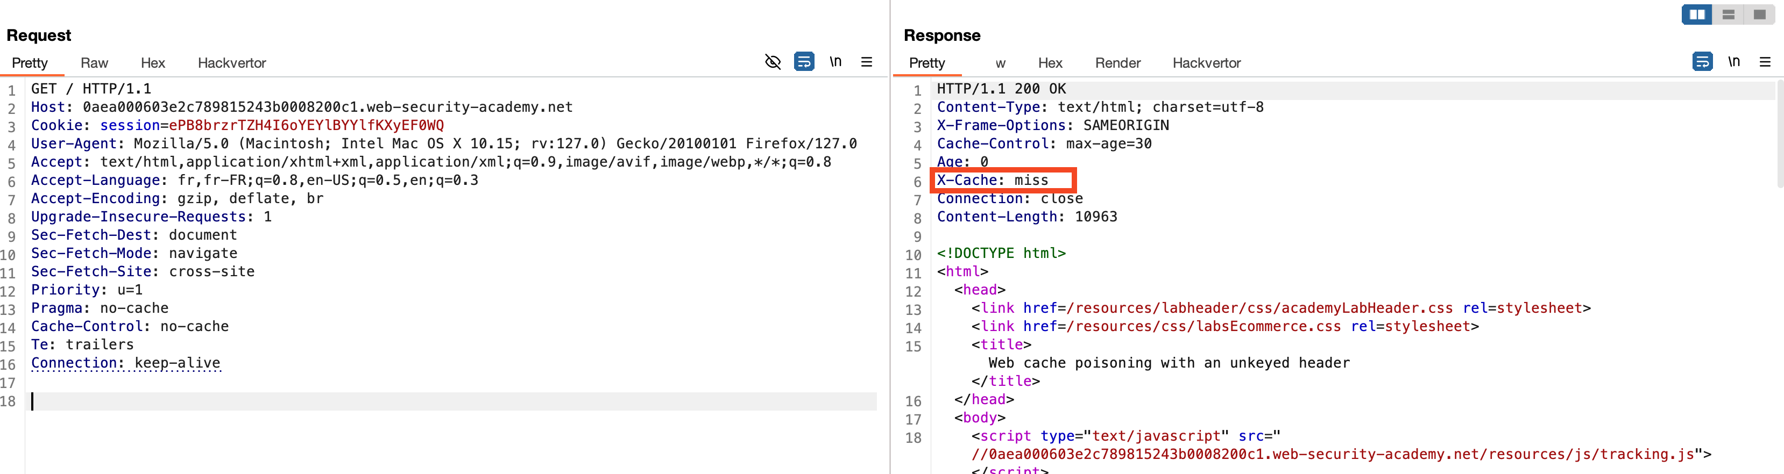This screenshot has height=474, width=1784.
Task: Switch to Hackvertor tab in Response
Action: (1206, 63)
